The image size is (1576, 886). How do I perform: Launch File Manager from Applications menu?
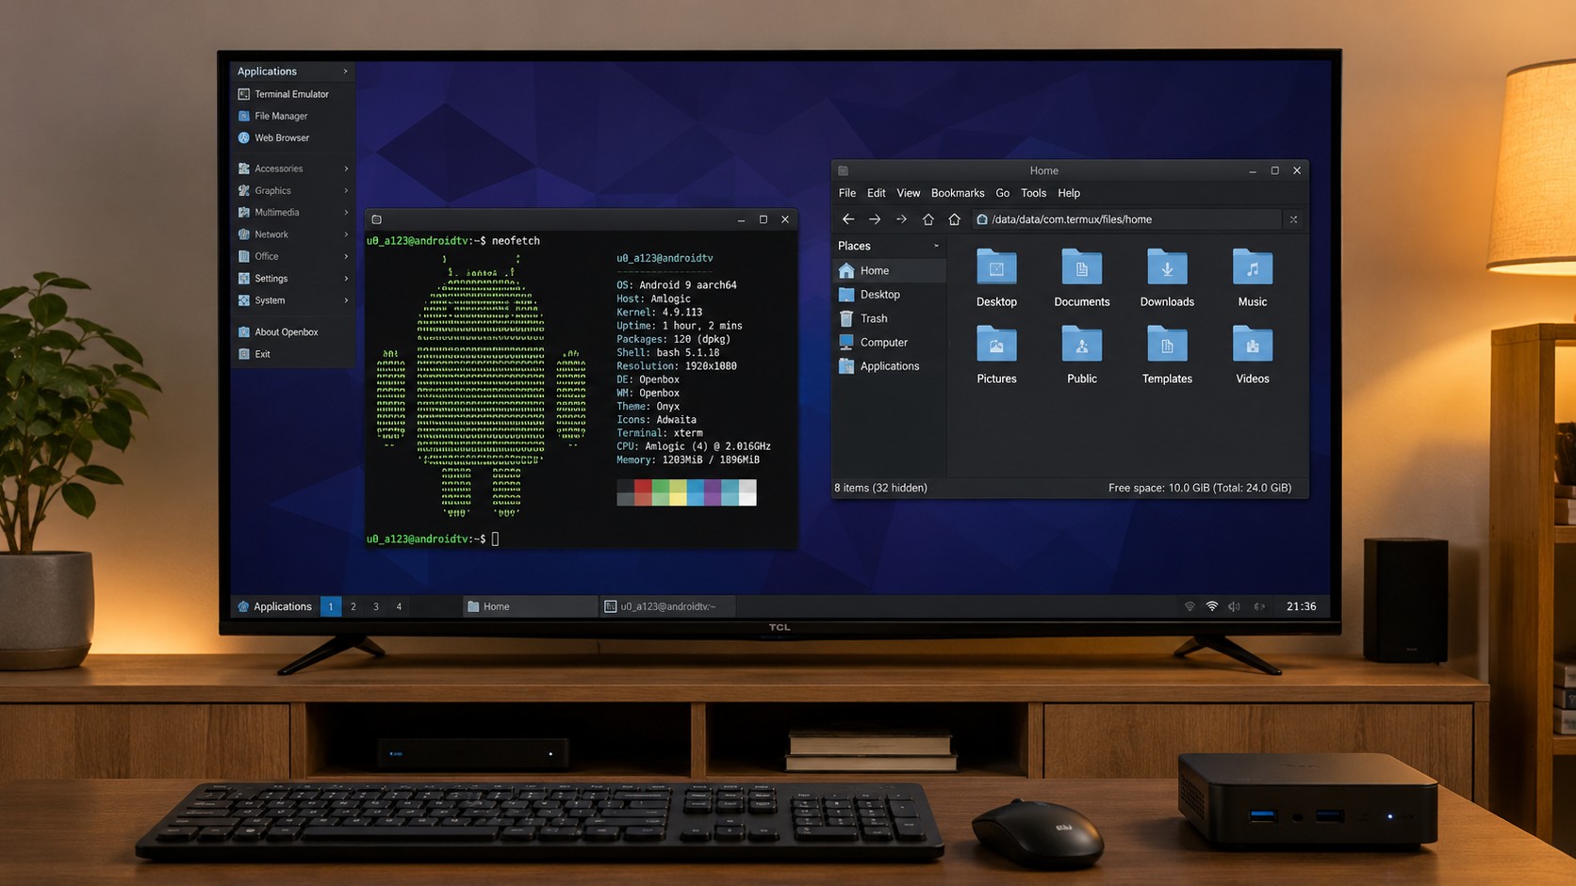pos(292,116)
